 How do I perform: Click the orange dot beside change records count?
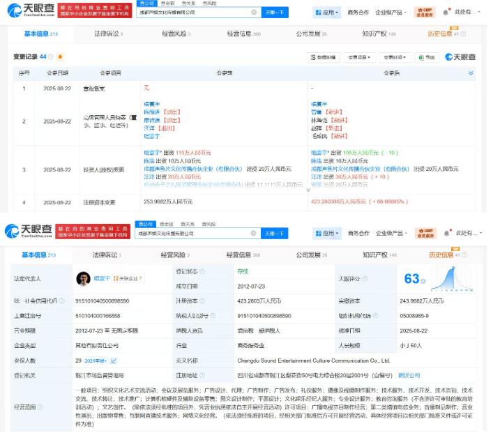click(x=60, y=56)
